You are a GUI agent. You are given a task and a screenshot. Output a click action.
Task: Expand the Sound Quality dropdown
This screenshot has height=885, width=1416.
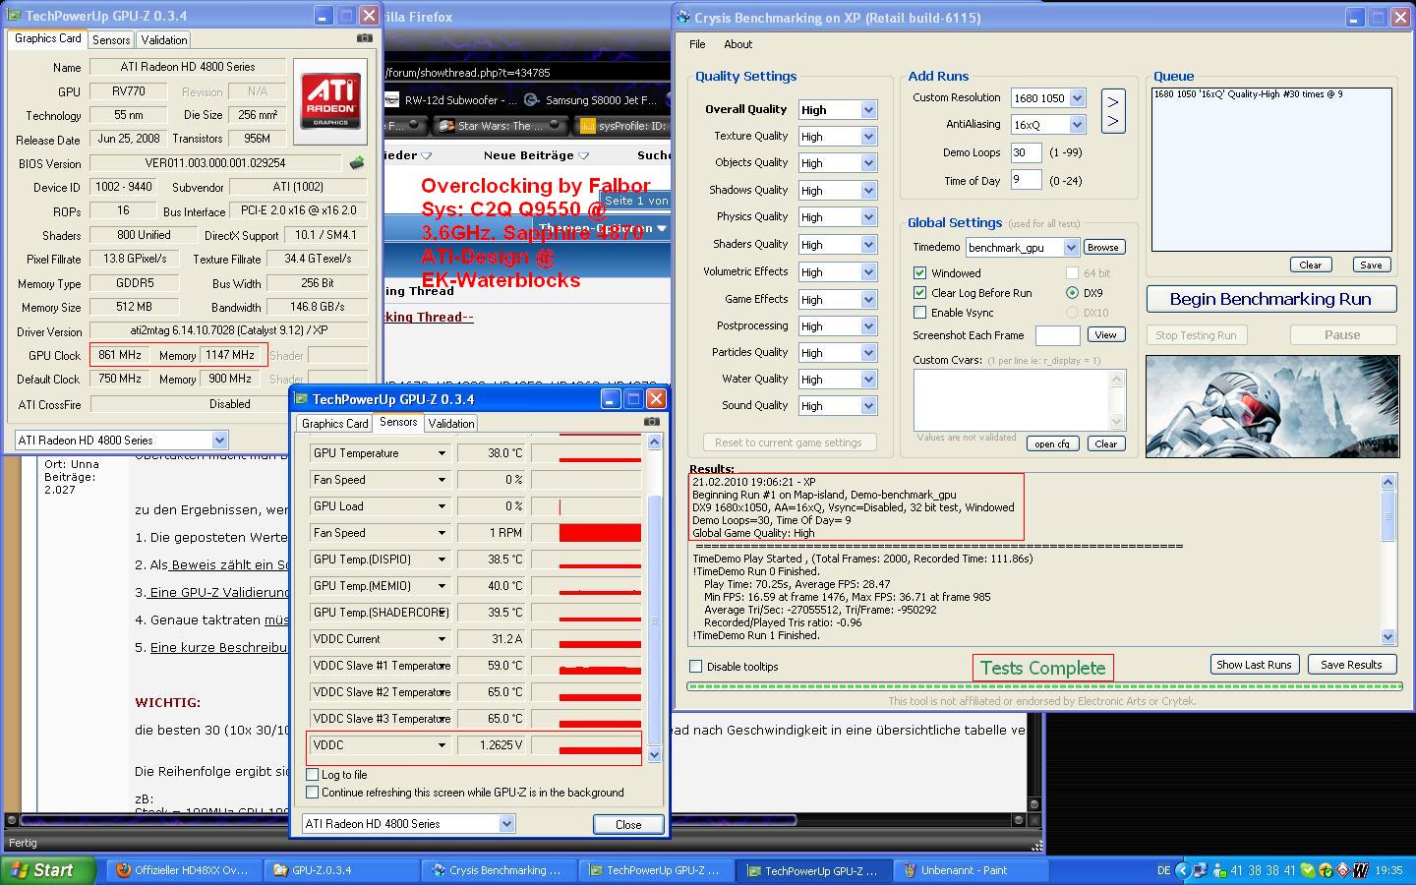point(868,406)
